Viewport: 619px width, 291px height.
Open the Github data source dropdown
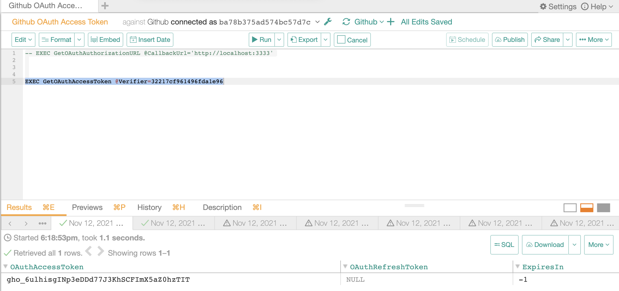pyautogui.click(x=369, y=22)
